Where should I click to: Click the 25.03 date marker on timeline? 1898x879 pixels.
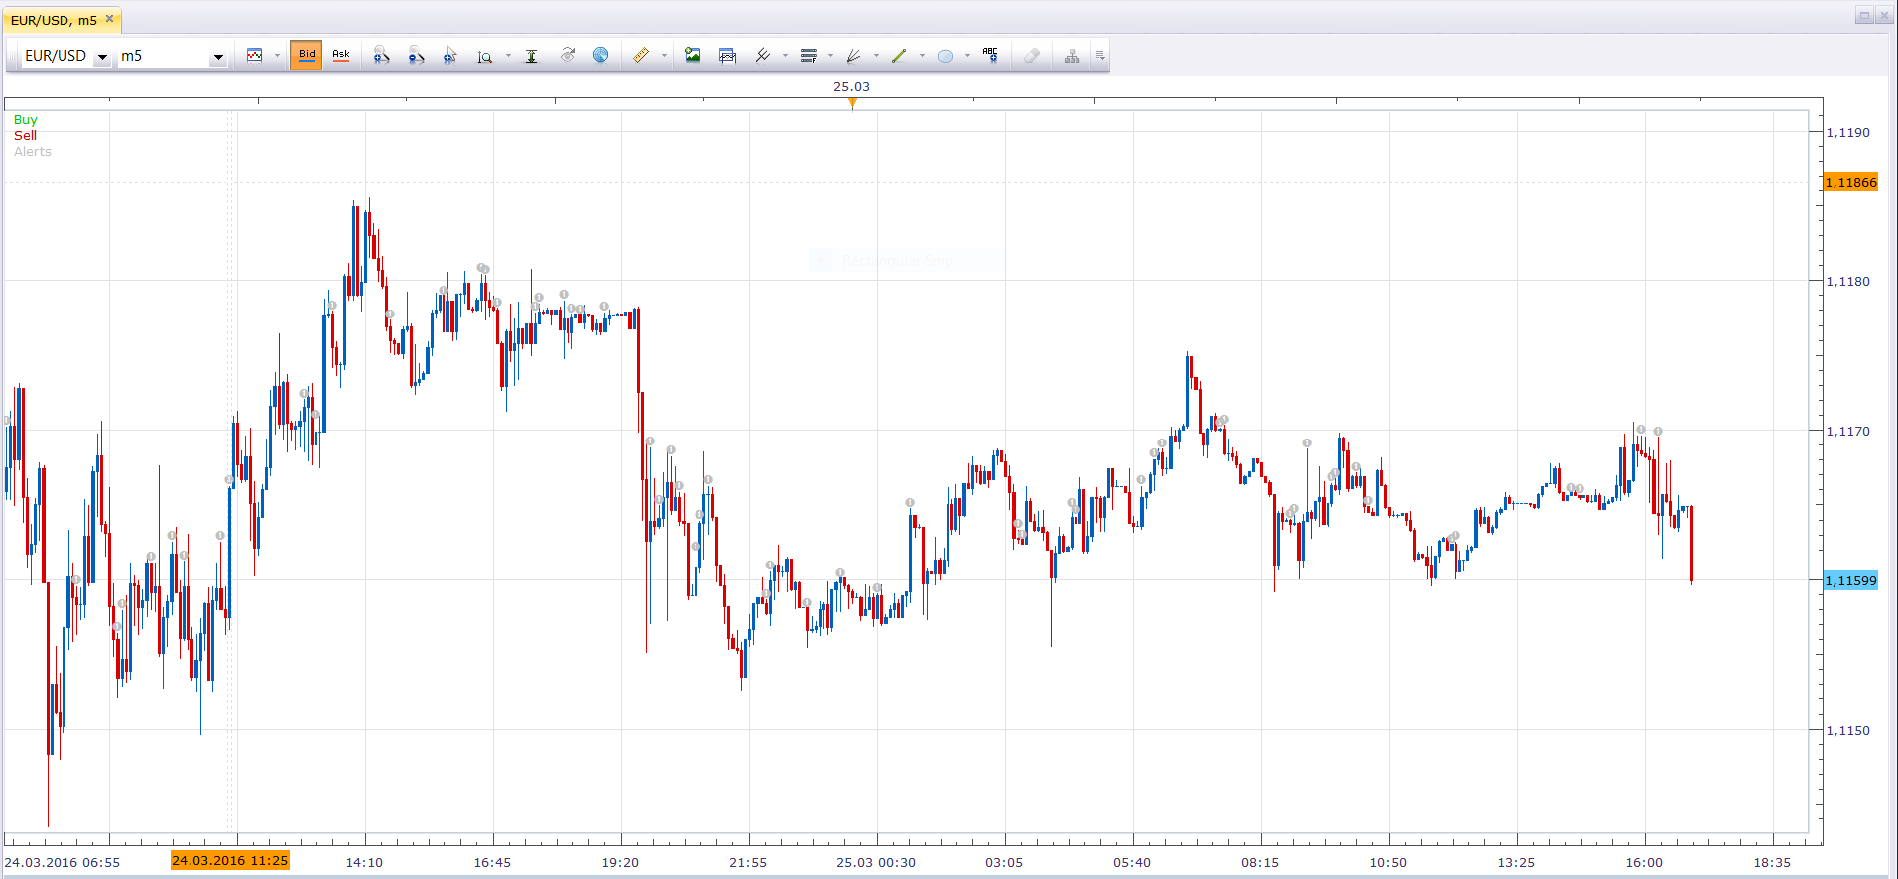click(851, 87)
